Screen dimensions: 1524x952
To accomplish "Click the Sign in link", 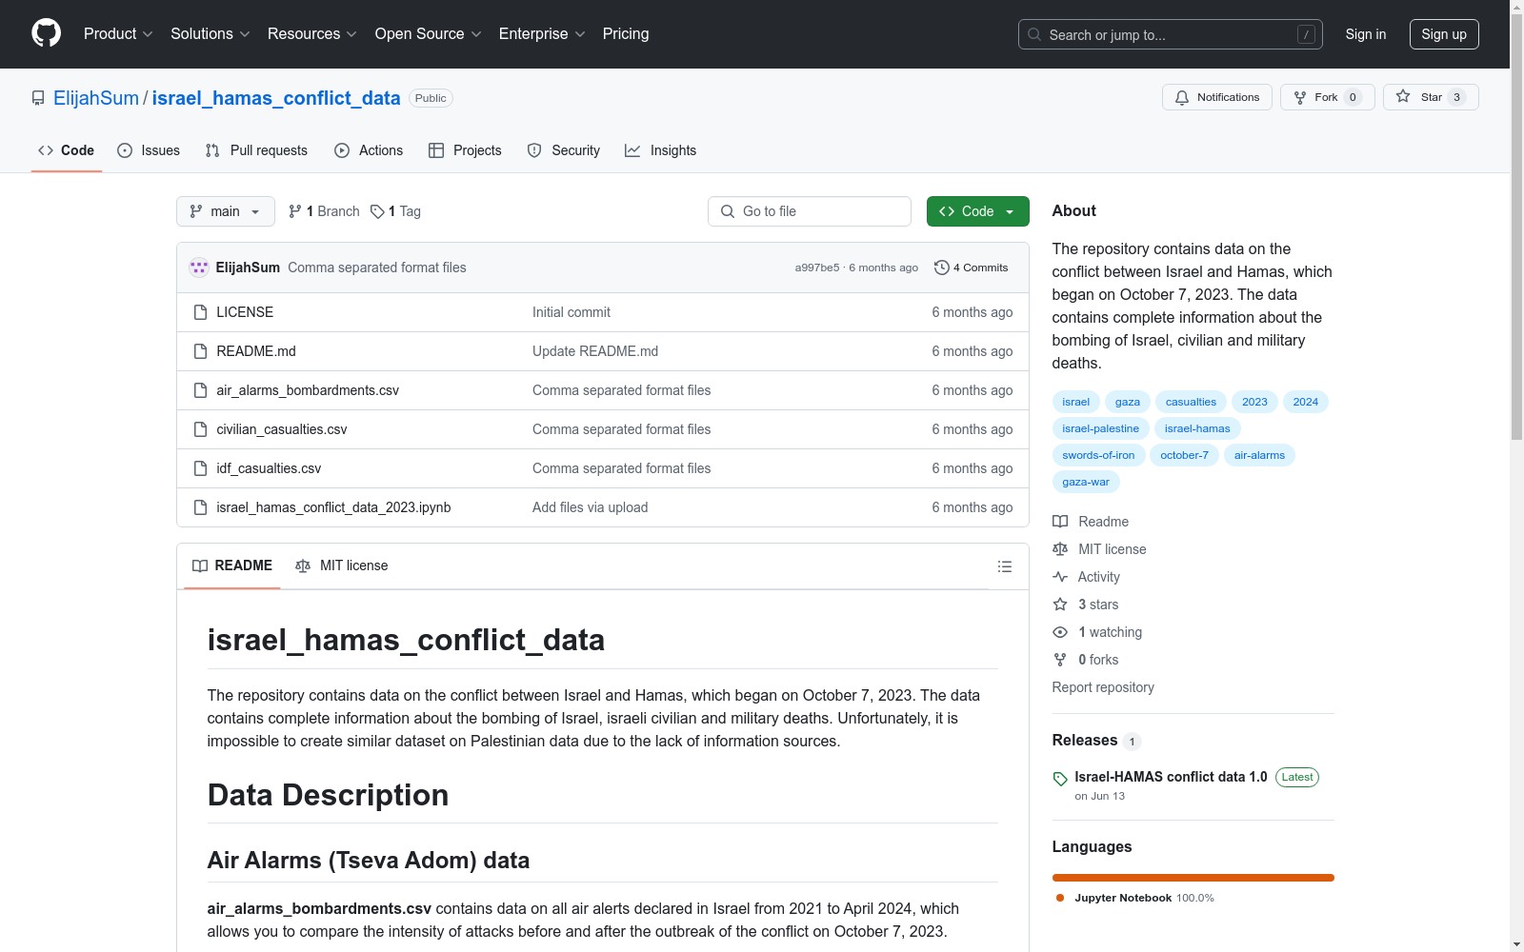I will (1365, 34).
